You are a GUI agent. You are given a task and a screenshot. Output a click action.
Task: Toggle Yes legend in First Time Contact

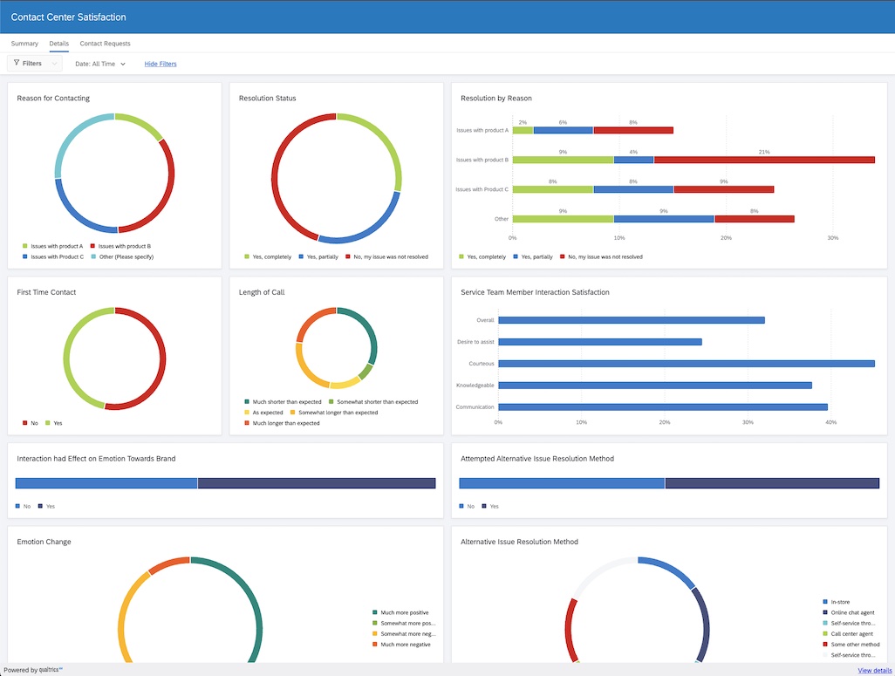point(54,423)
